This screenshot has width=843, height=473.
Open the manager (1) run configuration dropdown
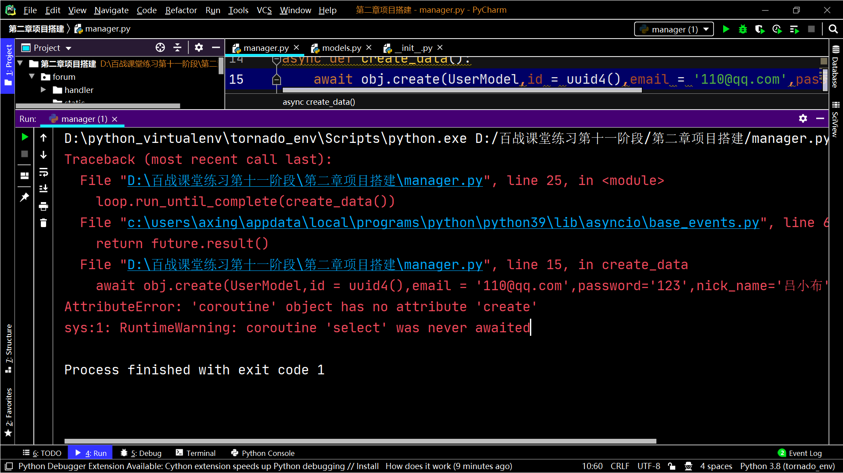pos(674,29)
